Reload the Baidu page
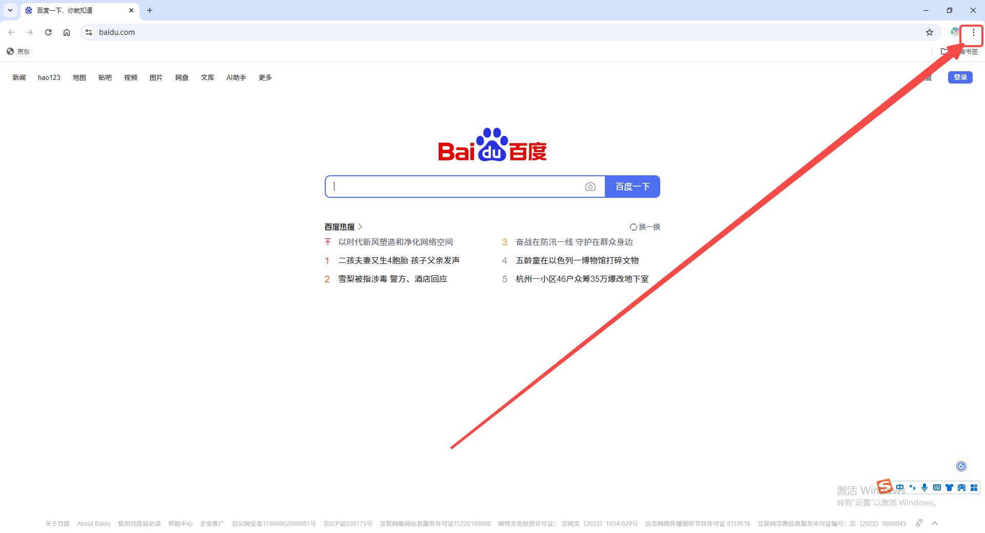Screen dimensions: 985x533 point(48,32)
